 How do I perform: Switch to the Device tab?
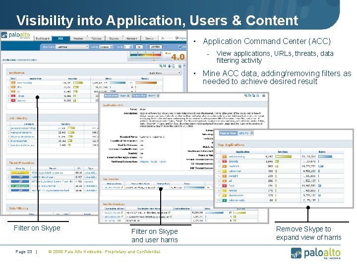[x=149, y=39]
